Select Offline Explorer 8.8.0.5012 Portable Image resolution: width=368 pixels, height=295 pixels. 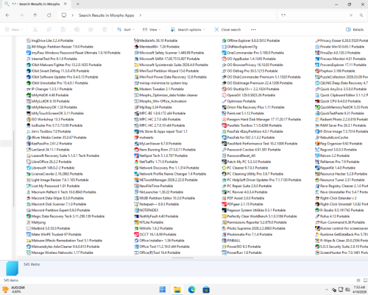251,40
